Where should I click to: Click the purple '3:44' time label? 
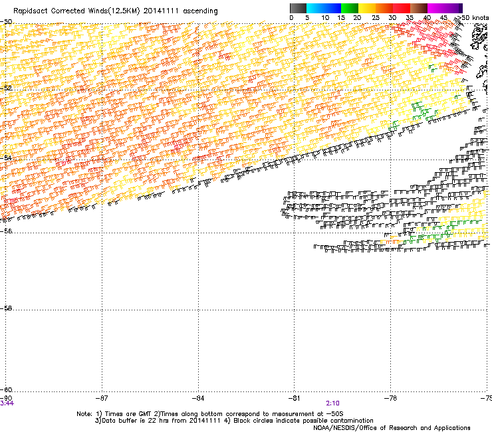pos(7,403)
